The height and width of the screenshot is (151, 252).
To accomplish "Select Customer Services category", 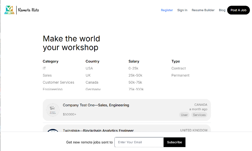I will [58, 82].
